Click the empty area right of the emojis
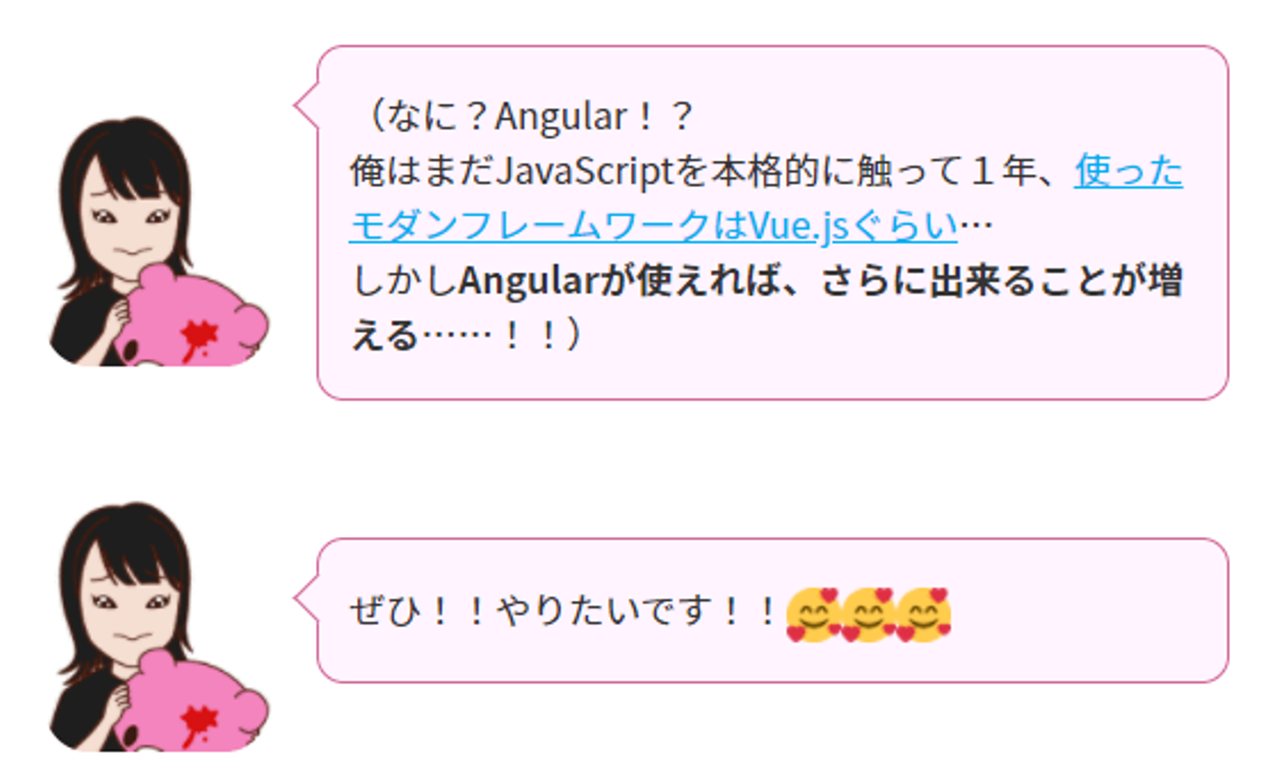 coord(1087,612)
